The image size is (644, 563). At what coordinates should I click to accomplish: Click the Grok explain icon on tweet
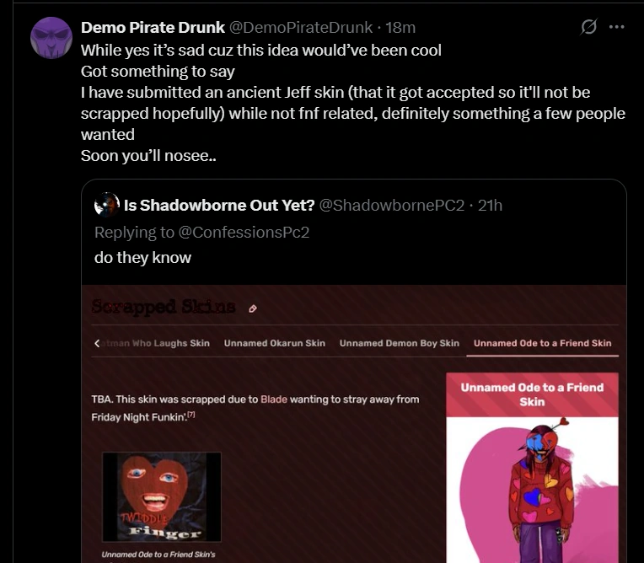click(590, 28)
